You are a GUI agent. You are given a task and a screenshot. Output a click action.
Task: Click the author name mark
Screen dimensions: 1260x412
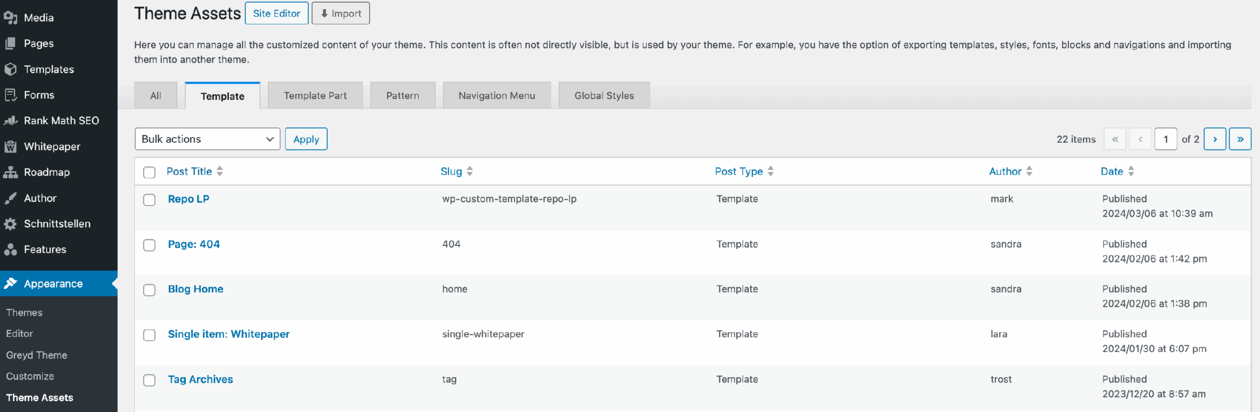pos(1002,199)
